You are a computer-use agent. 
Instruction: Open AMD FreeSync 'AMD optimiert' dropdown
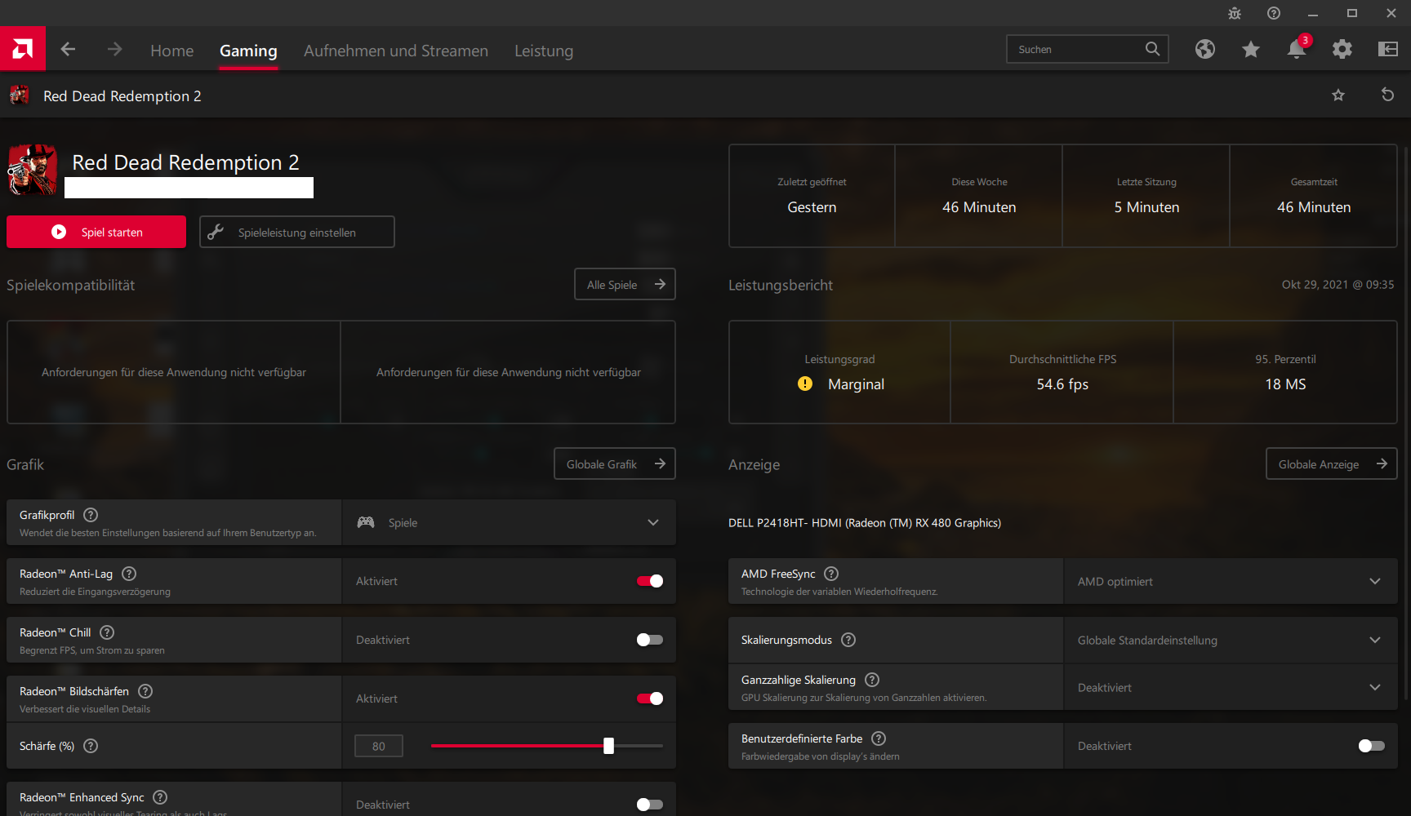coord(1231,581)
